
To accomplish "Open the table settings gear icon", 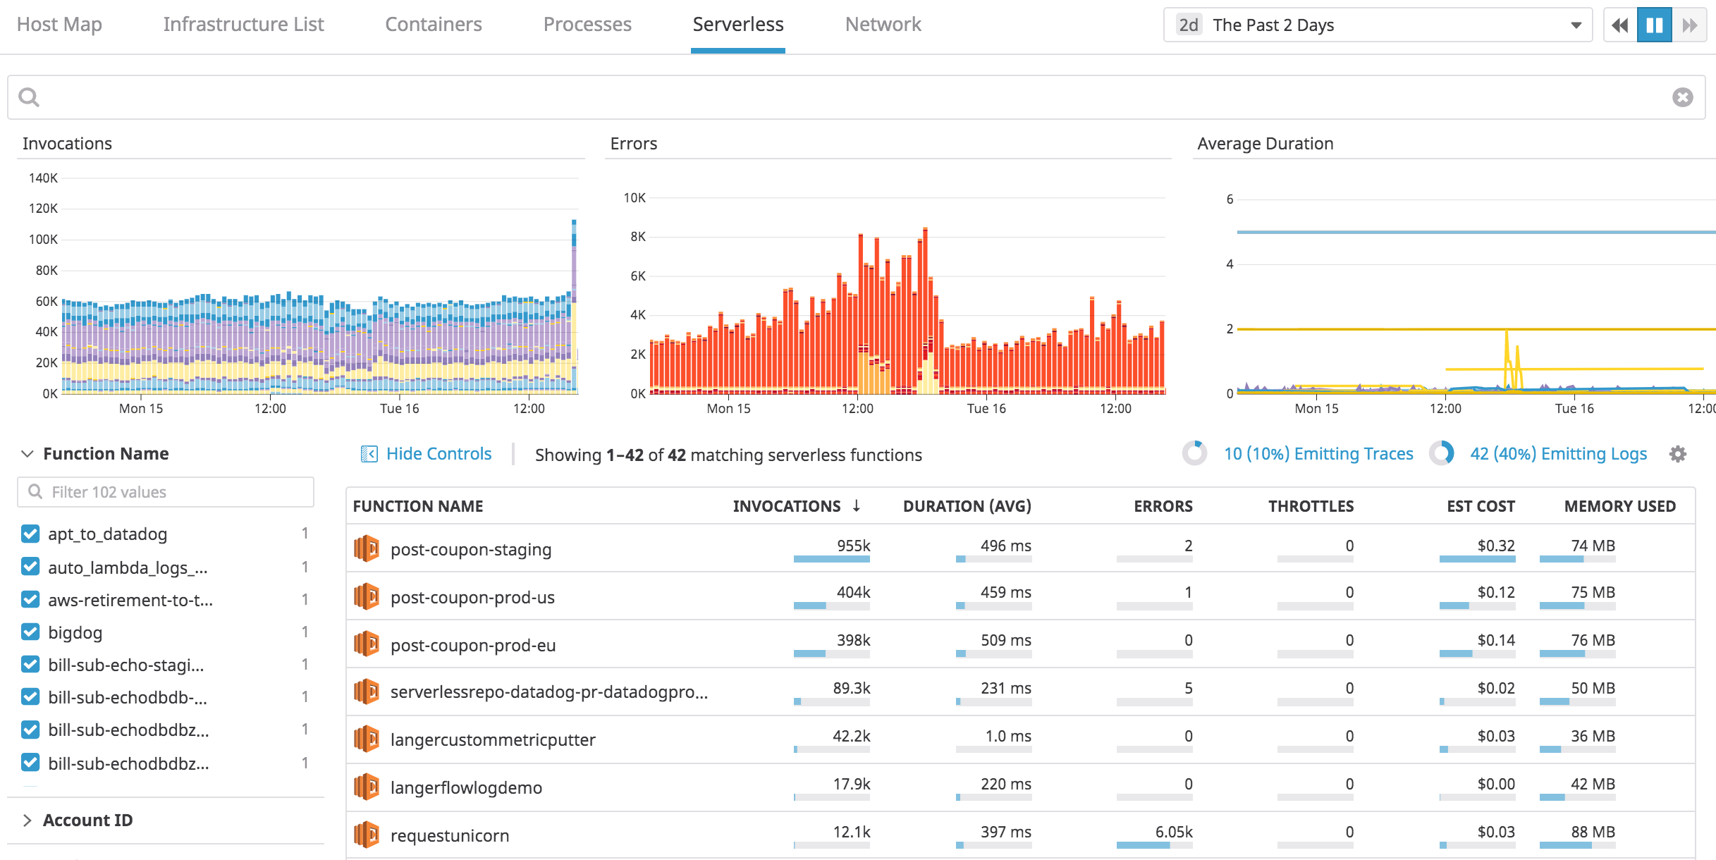I will tap(1679, 455).
